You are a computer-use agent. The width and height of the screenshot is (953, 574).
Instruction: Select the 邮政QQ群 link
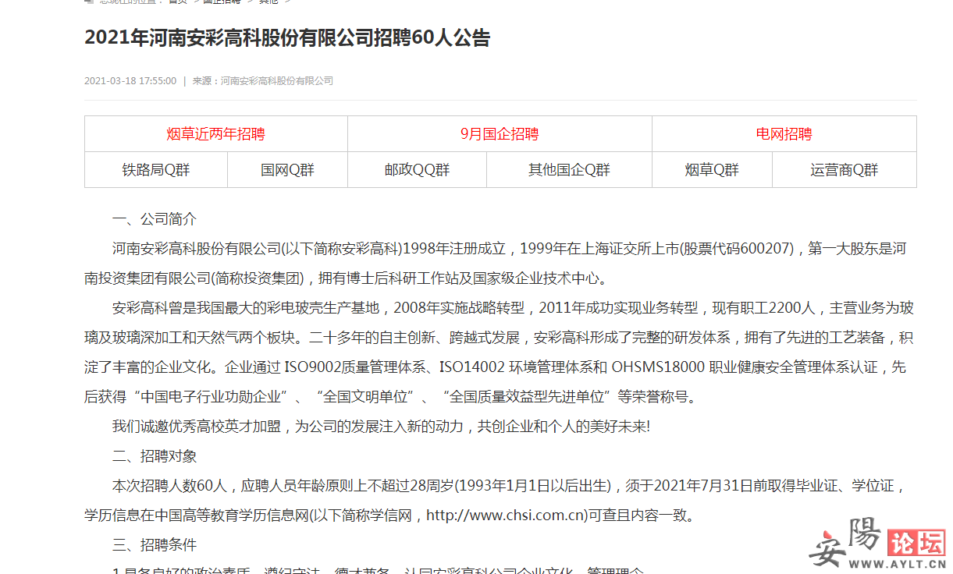(417, 170)
